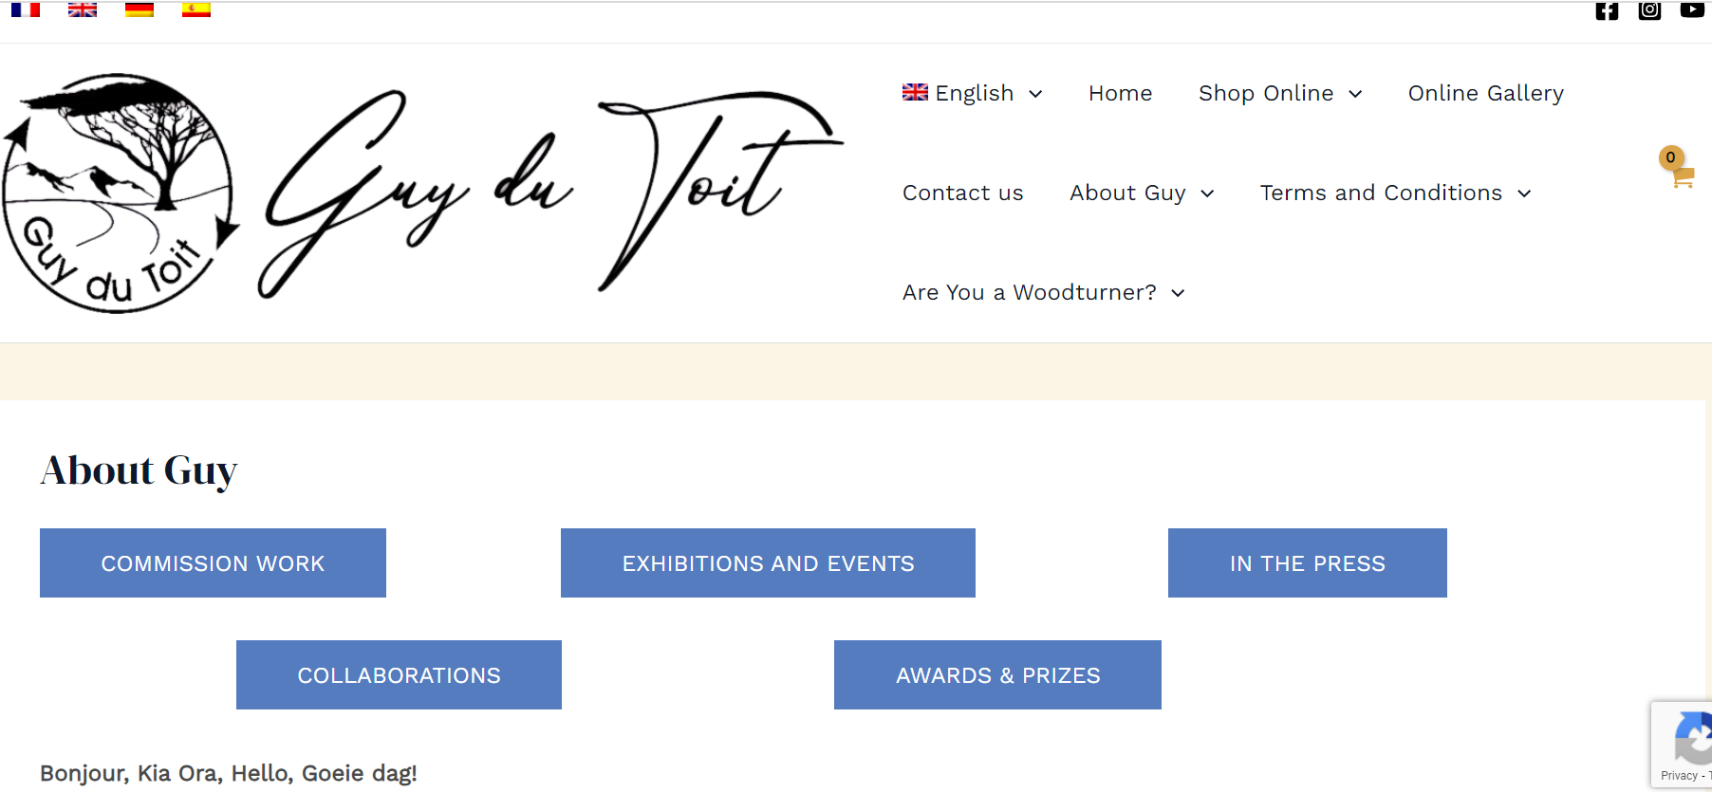Image resolution: width=1712 pixels, height=792 pixels.
Task: Open the YouTube social icon
Action: point(1692,9)
